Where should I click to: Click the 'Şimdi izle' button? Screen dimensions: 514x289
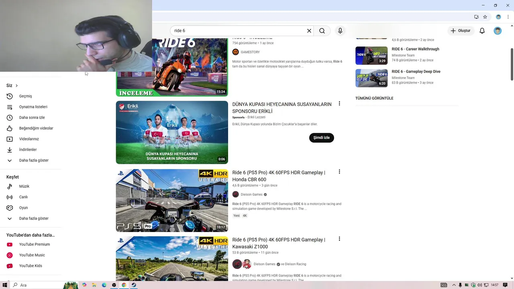point(322,138)
